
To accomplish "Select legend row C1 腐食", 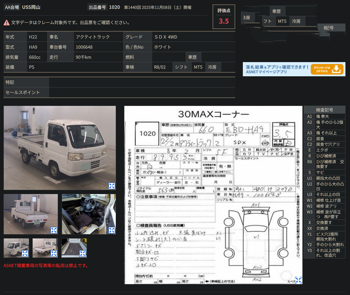I will pyautogui.click(x=324, y=139).
